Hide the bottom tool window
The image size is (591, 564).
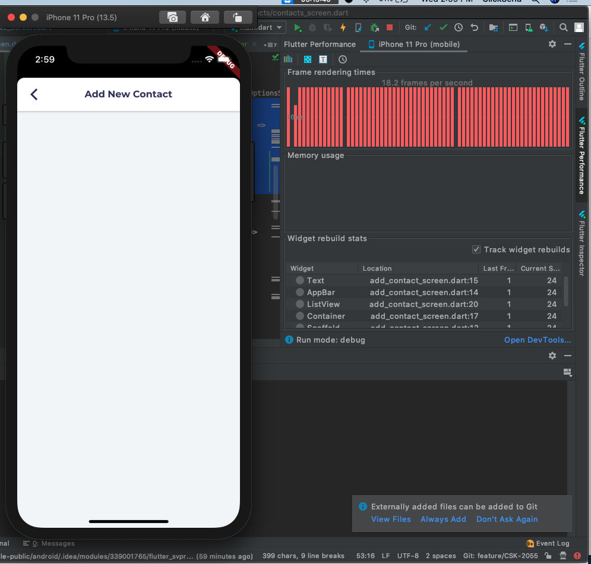pos(568,356)
